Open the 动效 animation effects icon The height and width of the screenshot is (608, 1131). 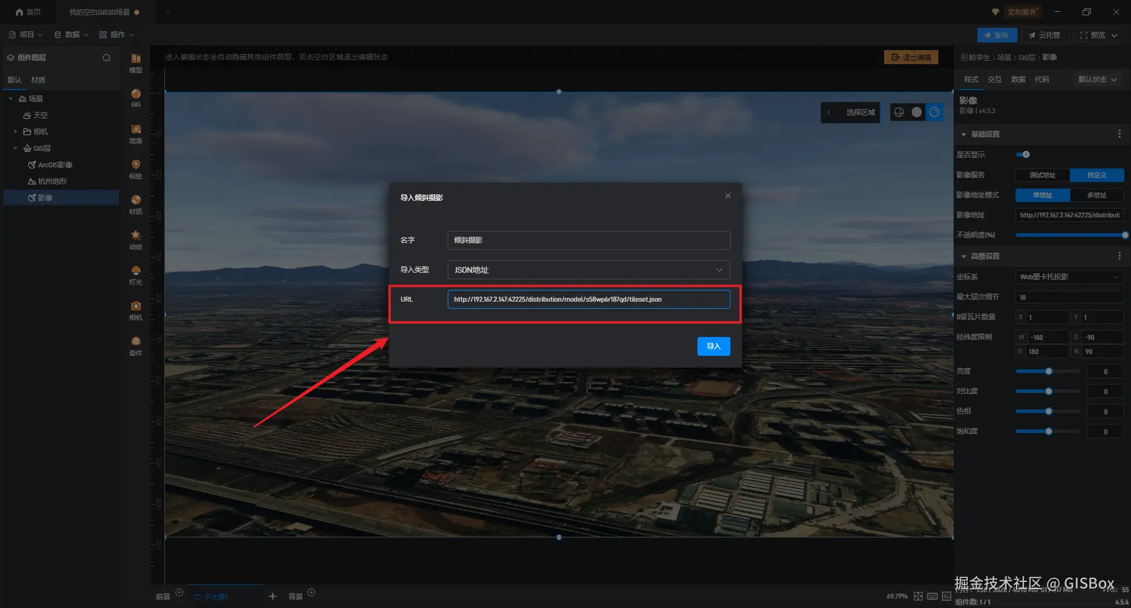coord(135,239)
